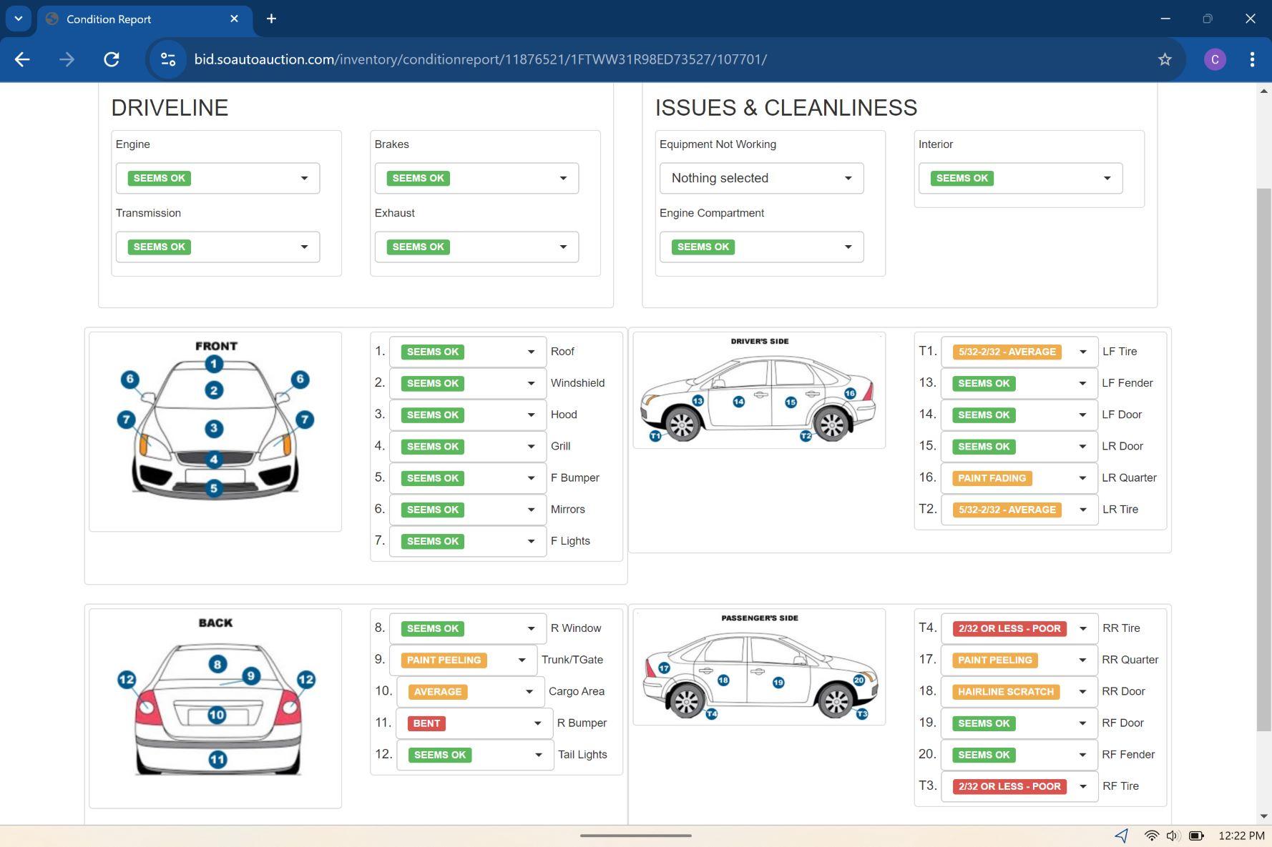This screenshot has height=847, width=1272.
Task: Open the Transmission condition dropdown
Action: [x=217, y=247]
